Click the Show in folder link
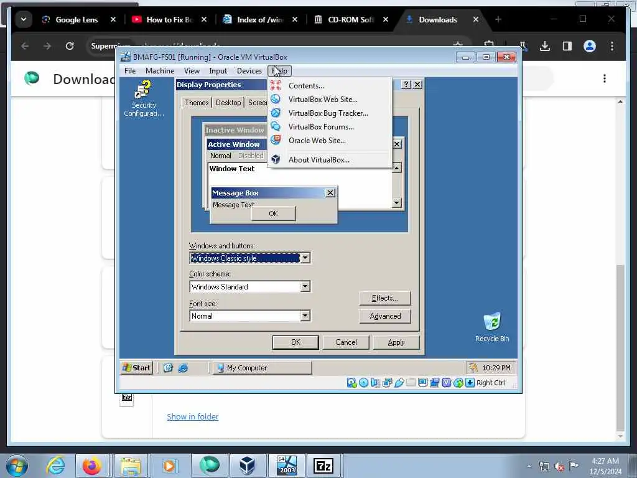The height and width of the screenshot is (478, 637). click(x=193, y=416)
